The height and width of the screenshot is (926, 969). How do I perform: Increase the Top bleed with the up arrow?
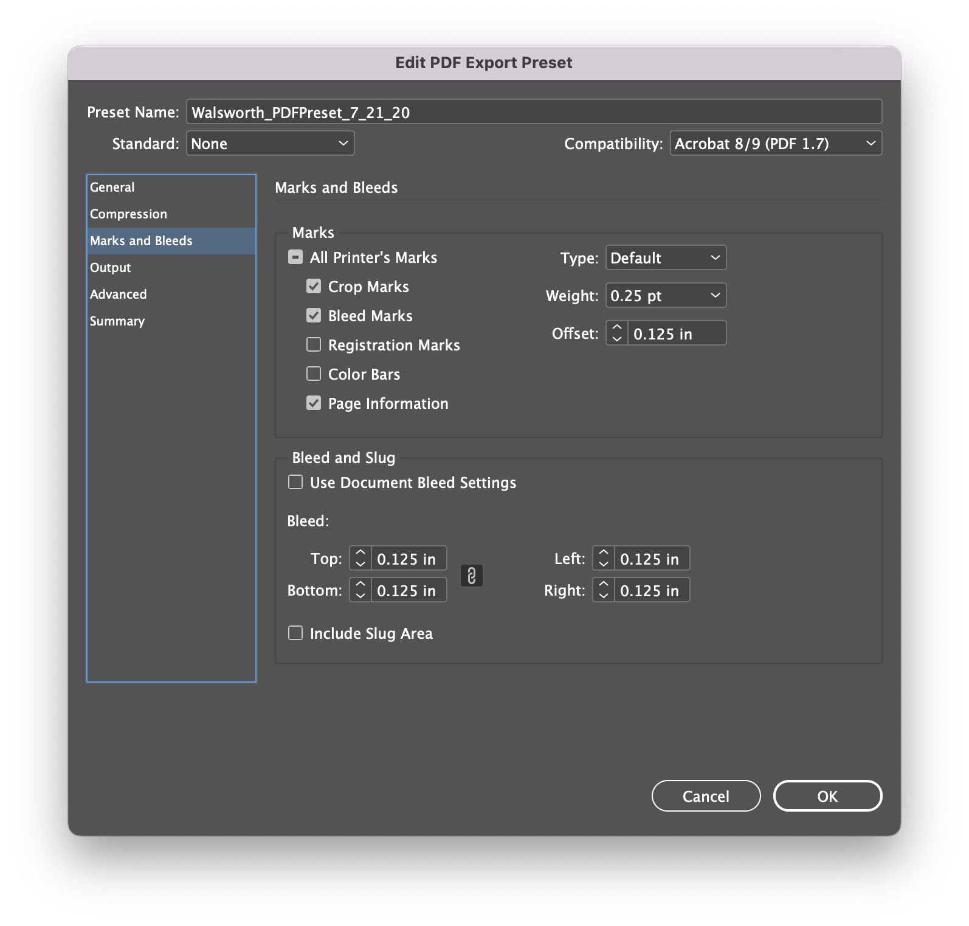tap(360, 552)
